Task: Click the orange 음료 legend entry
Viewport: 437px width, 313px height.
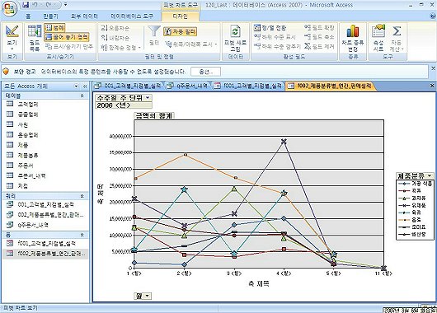Action: pos(415,220)
